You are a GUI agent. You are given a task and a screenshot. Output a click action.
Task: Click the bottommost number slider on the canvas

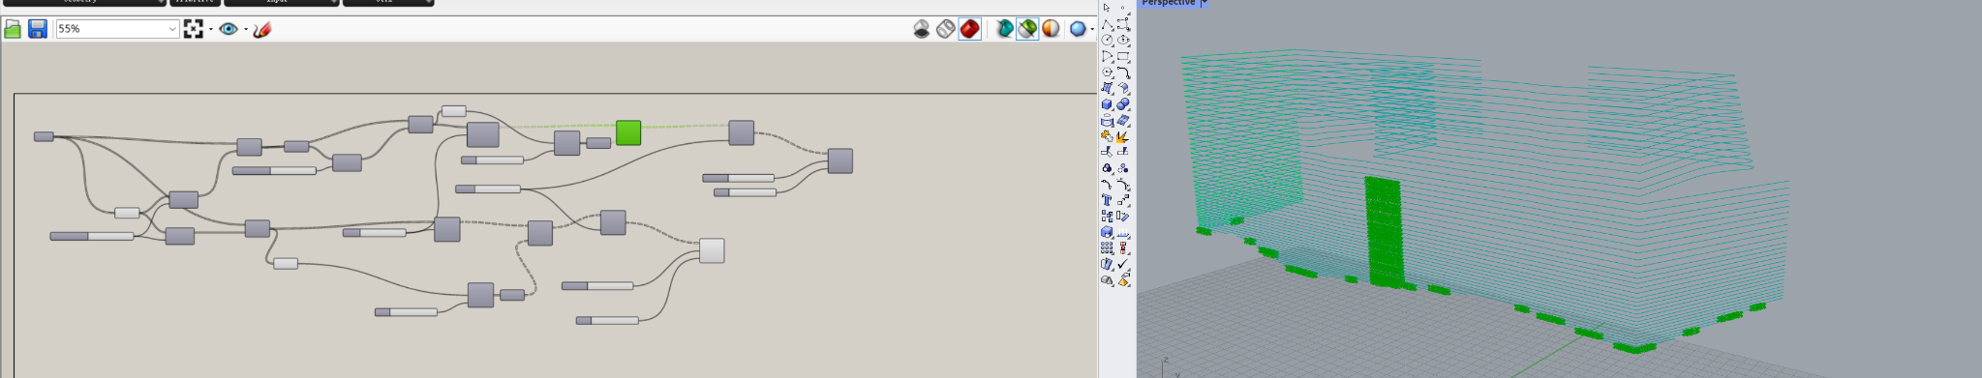pos(607,320)
